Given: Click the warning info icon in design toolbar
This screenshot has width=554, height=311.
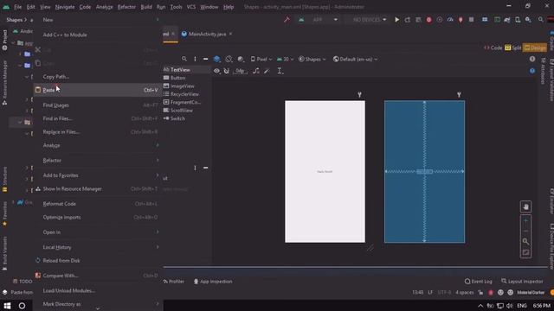Looking at the screenshot, I should coord(532,59).
